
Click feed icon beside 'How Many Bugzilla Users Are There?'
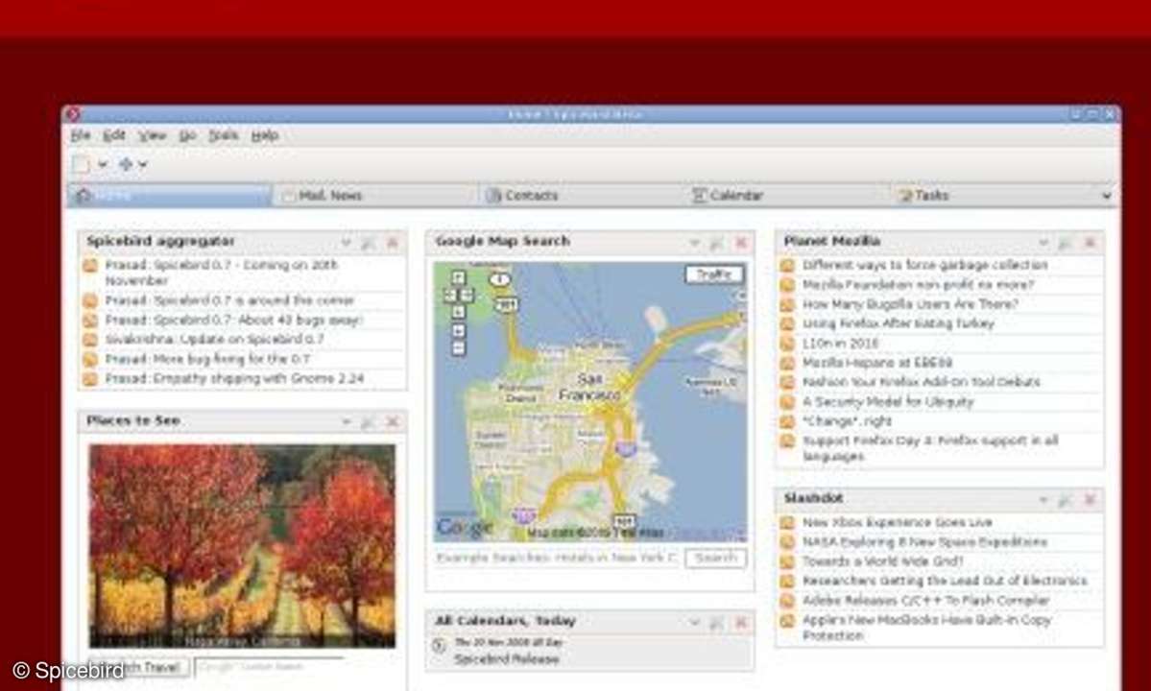click(x=787, y=304)
